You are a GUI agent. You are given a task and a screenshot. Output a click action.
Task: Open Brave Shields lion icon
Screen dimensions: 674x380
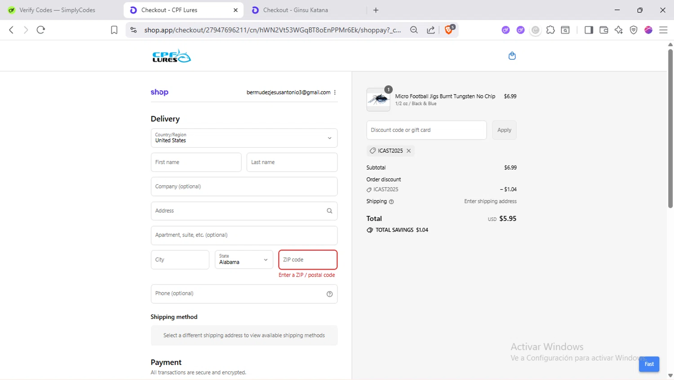tap(449, 30)
